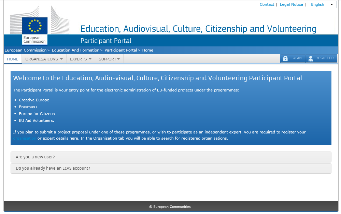The height and width of the screenshot is (214, 341).
Task: Open the SUPPORT menu
Action: tap(109, 59)
